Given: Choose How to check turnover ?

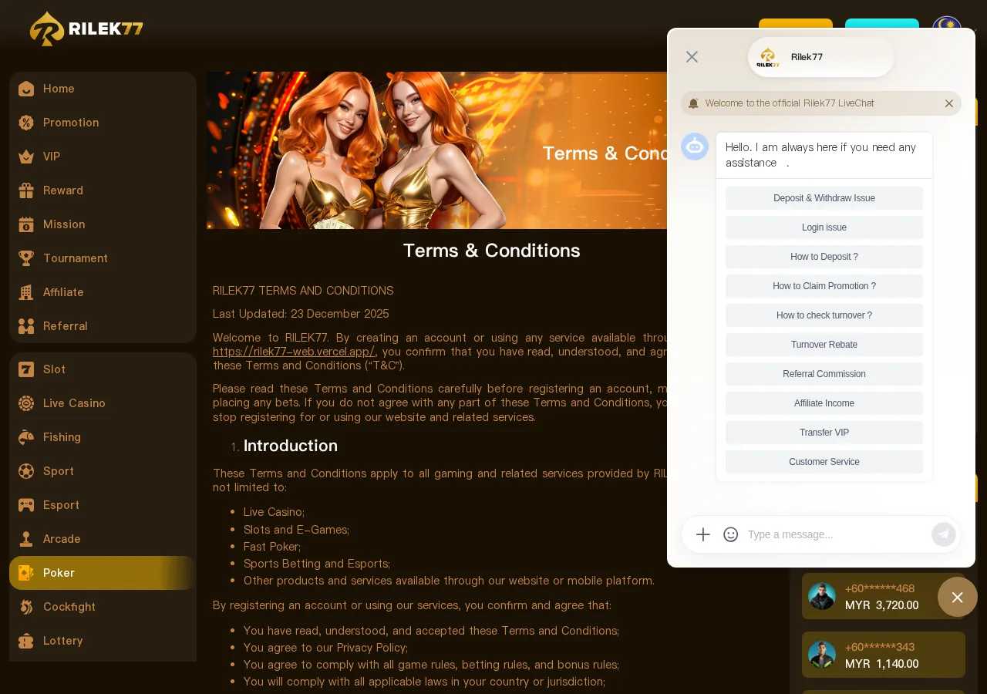Looking at the screenshot, I should (x=824, y=315).
